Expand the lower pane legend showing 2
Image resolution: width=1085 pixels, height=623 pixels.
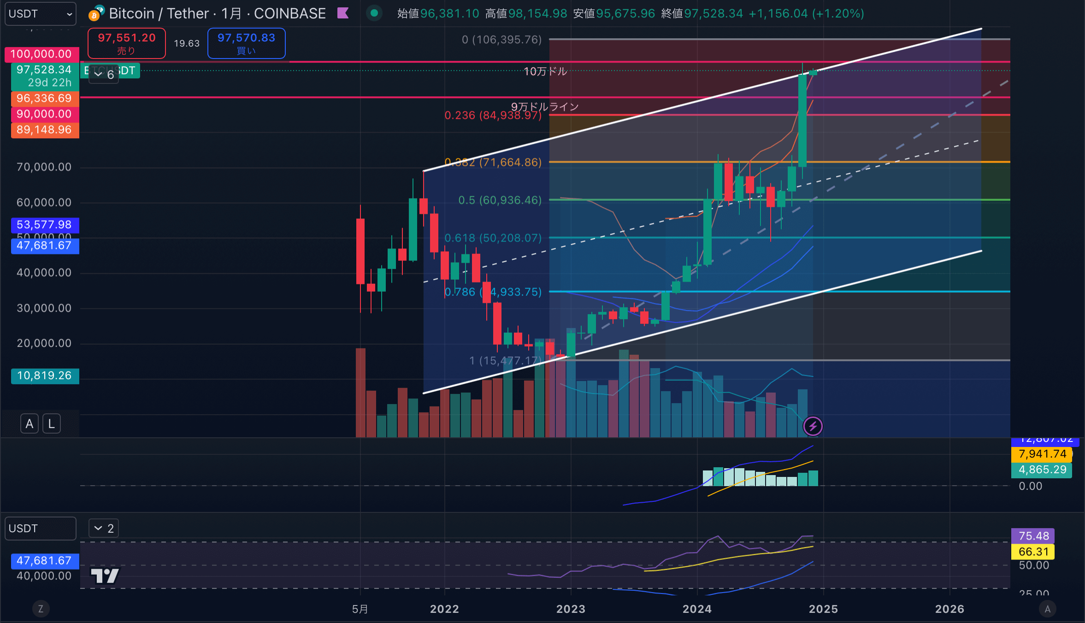click(x=104, y=528)
